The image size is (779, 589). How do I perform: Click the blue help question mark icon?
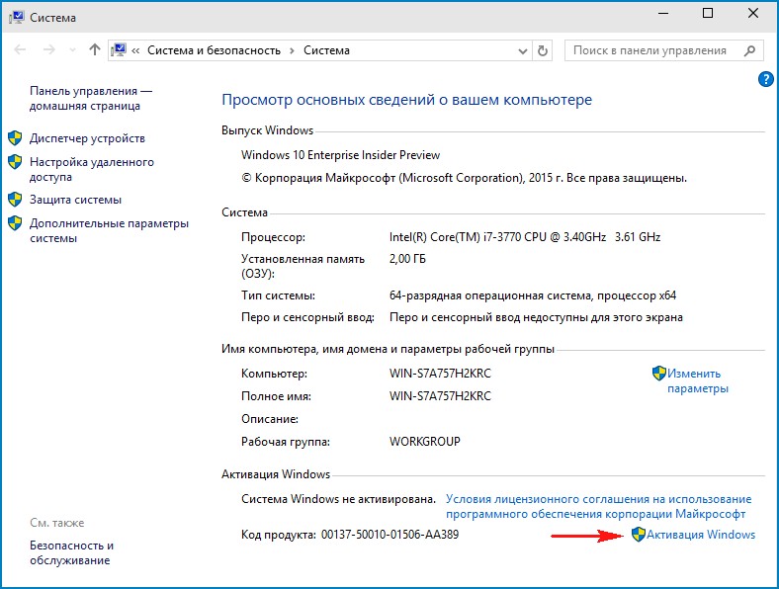pos(765,79)
